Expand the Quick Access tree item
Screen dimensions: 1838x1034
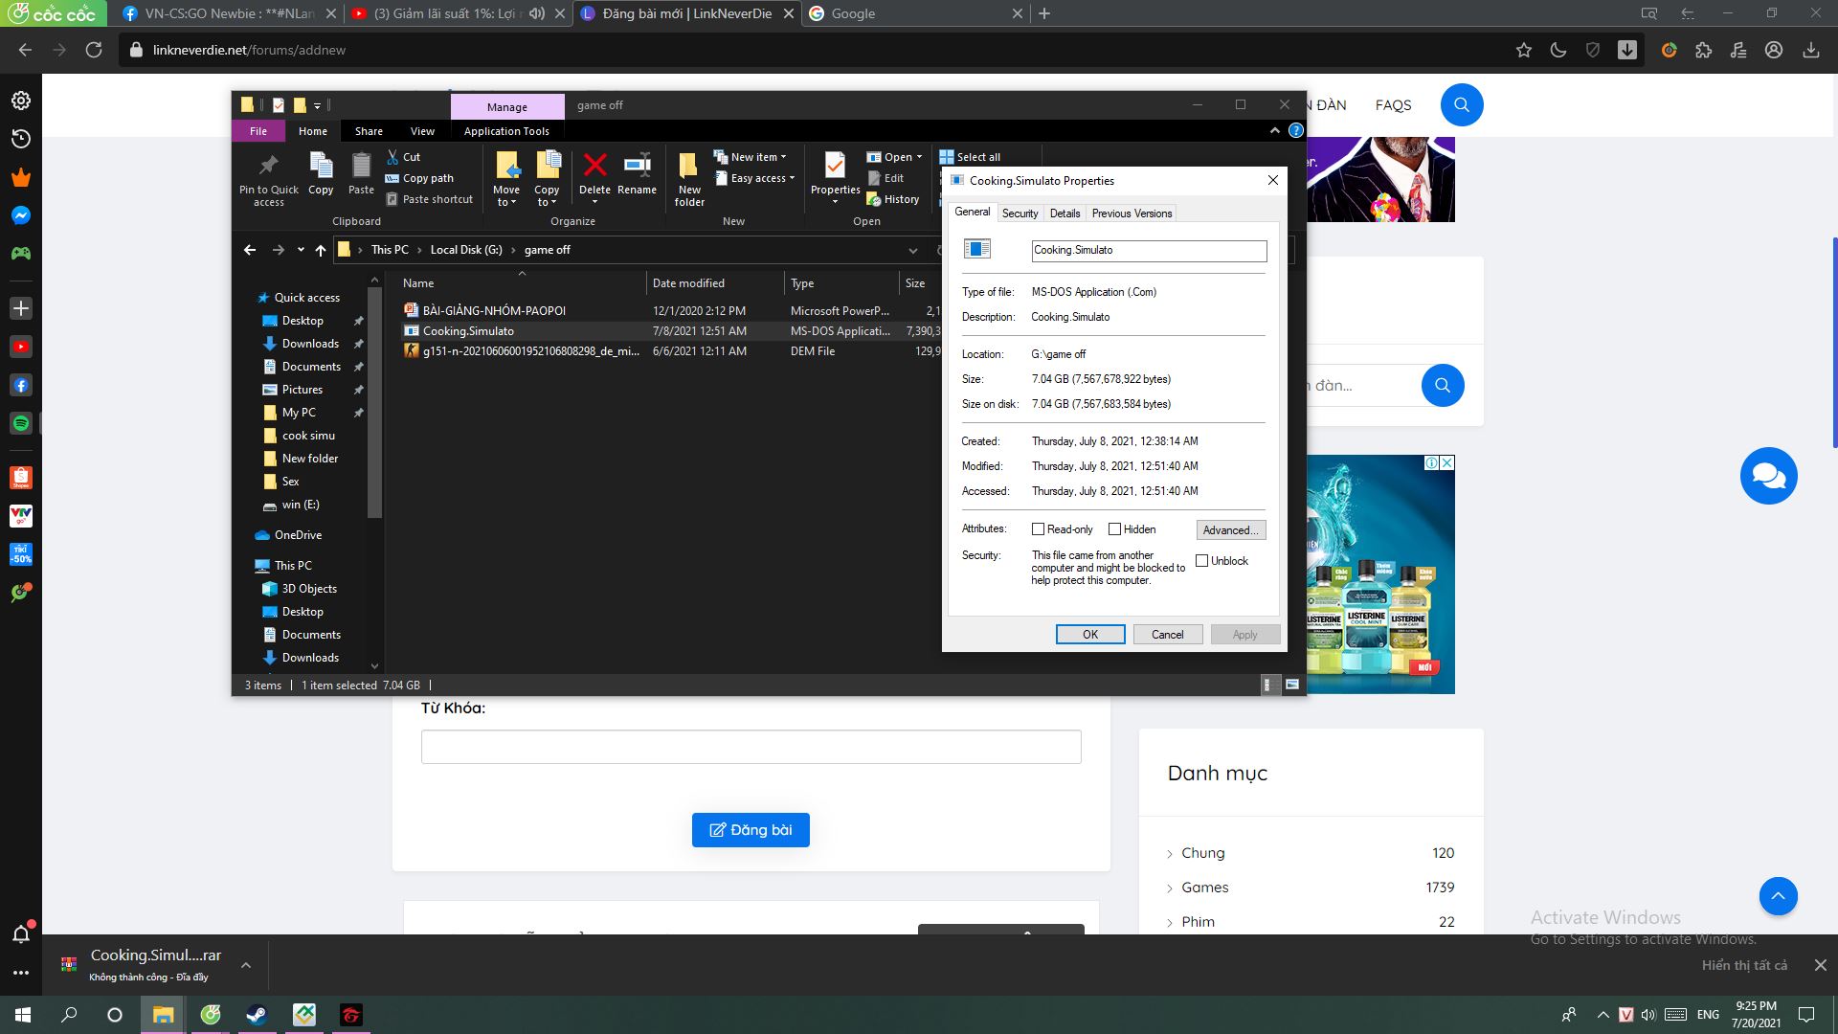[251, 297]
